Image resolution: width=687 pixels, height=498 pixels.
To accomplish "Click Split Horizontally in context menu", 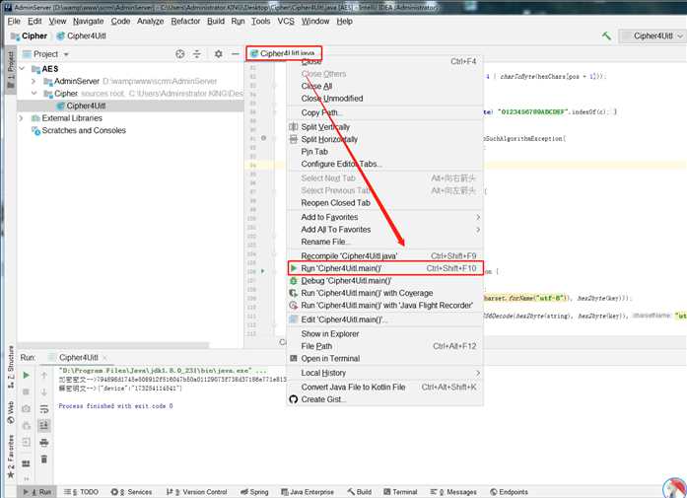I will [385, 139].
